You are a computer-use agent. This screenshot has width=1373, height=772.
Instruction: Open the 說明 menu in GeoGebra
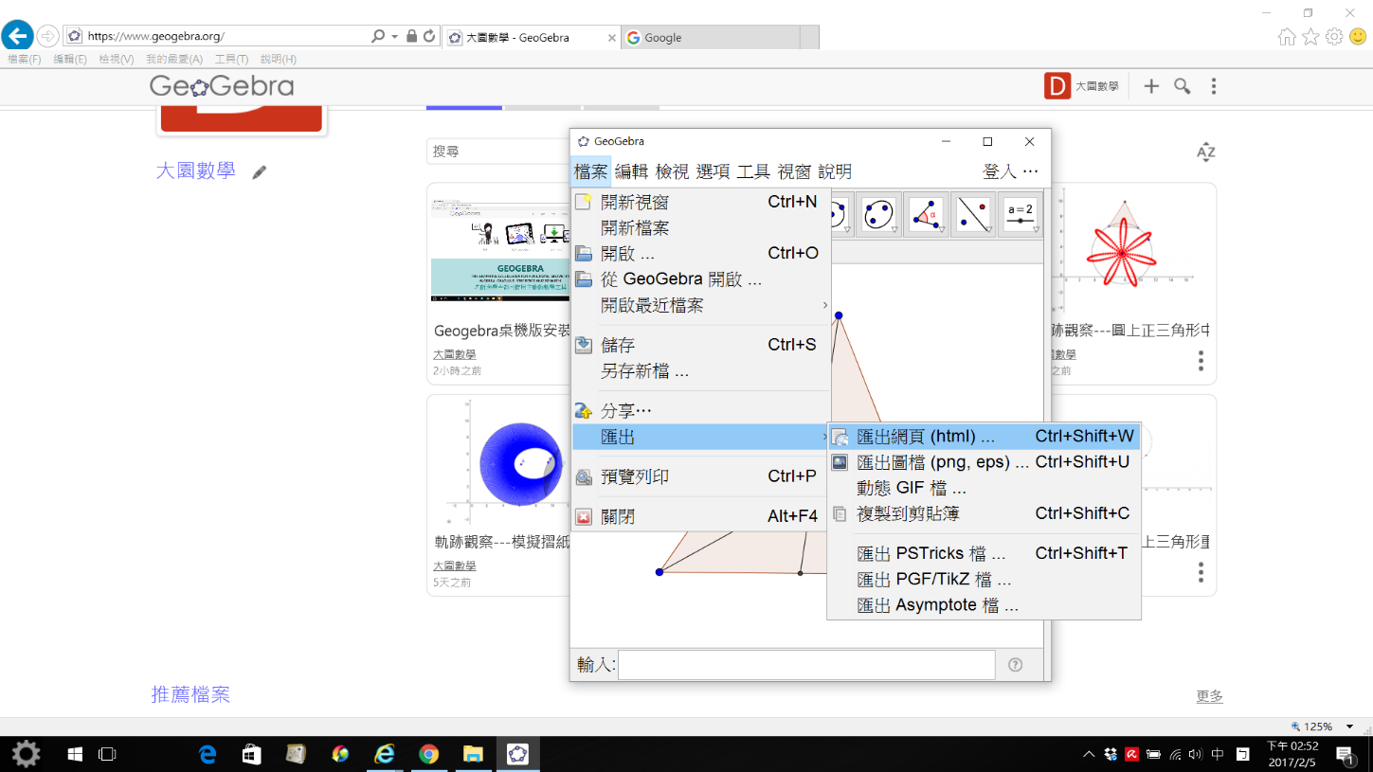(x=836, y=171)
